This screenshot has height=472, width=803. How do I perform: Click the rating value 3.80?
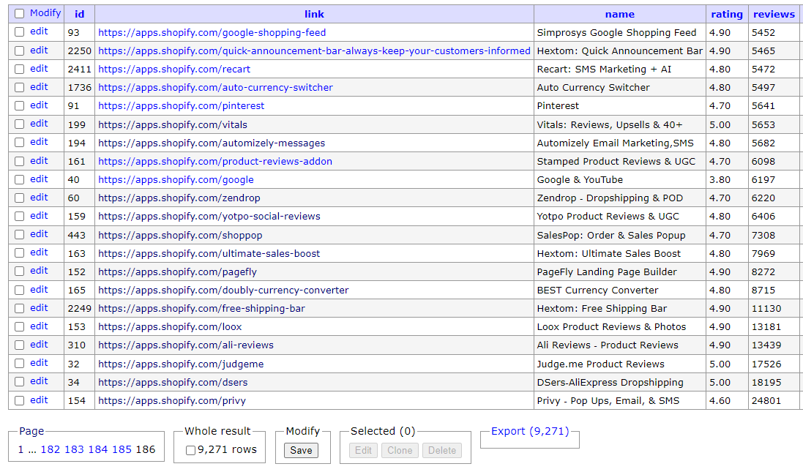point(720,180)
